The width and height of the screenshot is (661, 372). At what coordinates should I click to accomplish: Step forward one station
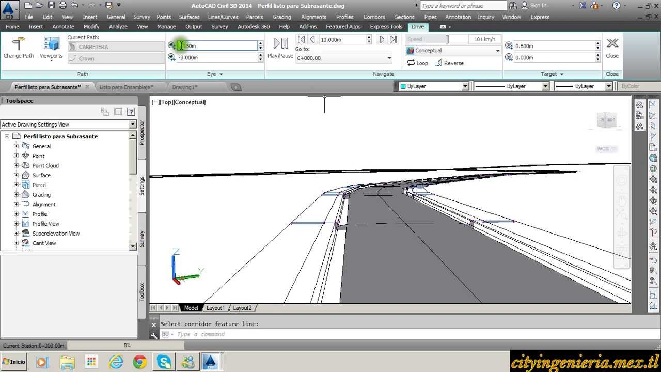(x=382, y=39)
